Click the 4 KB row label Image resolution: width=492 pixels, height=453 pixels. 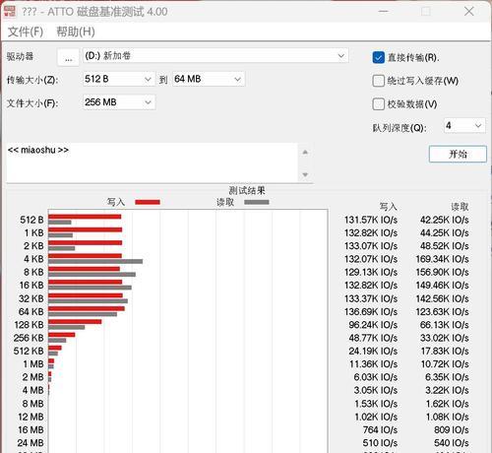click(x=33, y=259)
